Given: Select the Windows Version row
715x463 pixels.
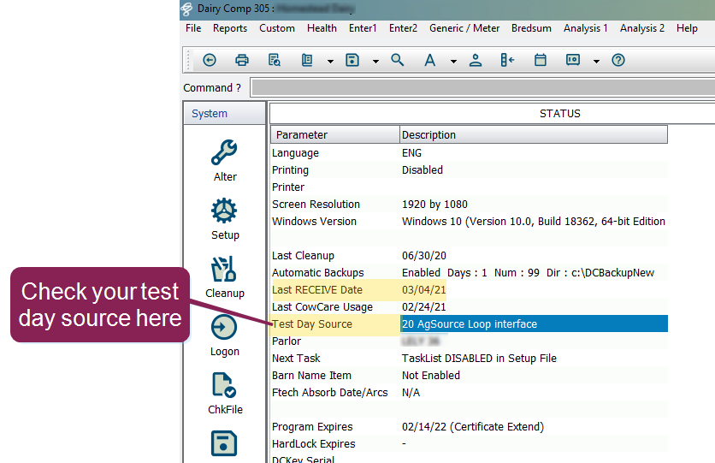Looking at the screenshot, I should (x=470, y=222).
